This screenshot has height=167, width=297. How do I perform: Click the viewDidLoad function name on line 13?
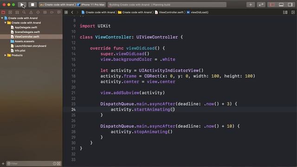click(140, 48)
